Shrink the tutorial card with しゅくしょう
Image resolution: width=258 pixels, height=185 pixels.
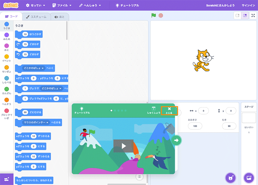click(154, 110)
